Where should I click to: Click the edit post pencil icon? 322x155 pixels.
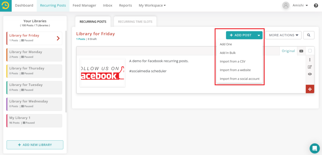point(310,67)
